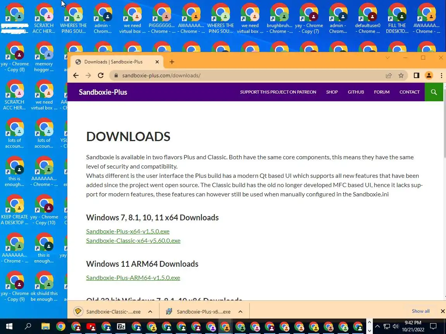Bookmark this page with the star icon
Viewport: 446px width, 334px height.
pos(401,75)
